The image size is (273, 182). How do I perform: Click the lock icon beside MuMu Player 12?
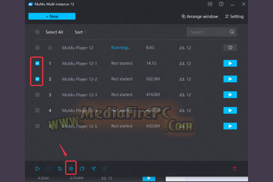50,47
